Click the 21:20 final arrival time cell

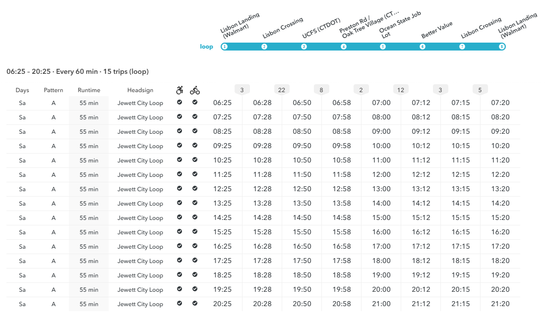pyautogui.click(x=500, y=304)
